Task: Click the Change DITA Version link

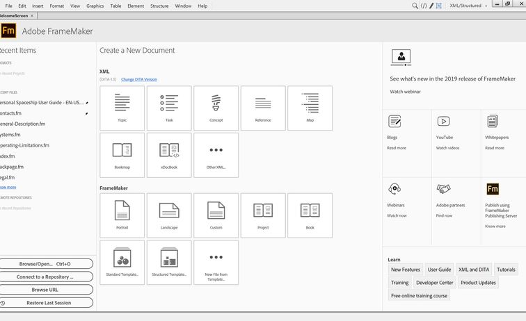Action: tap(139, 80)
